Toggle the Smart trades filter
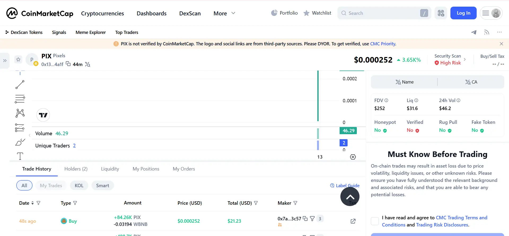This screenshot has width=509, height=236. point(103,186)
